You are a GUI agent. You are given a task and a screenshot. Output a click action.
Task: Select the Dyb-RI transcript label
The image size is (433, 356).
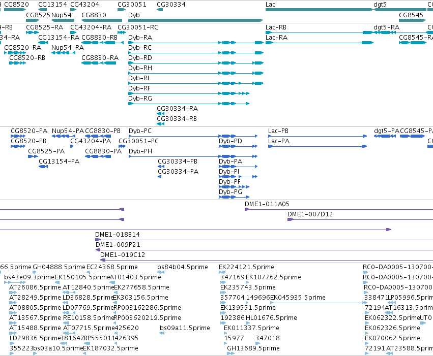138,78
